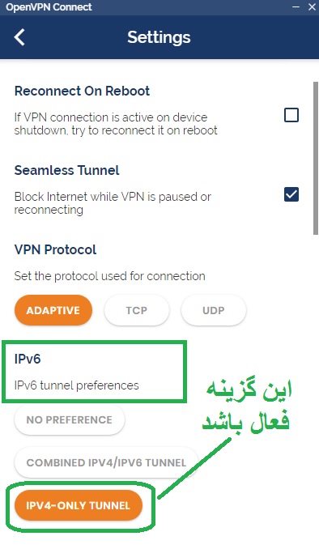This screenshot has width=319, height=549.
Task: Select the IPV4-ONLY TUNNEL option
Action: coord(78,505)
